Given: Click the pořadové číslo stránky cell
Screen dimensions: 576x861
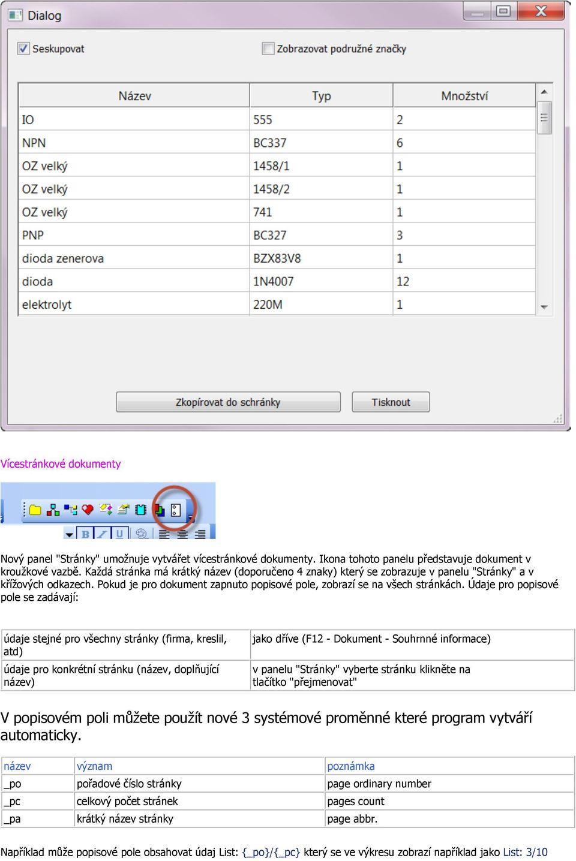Looking at the screenshot, I should coord(200,784).
